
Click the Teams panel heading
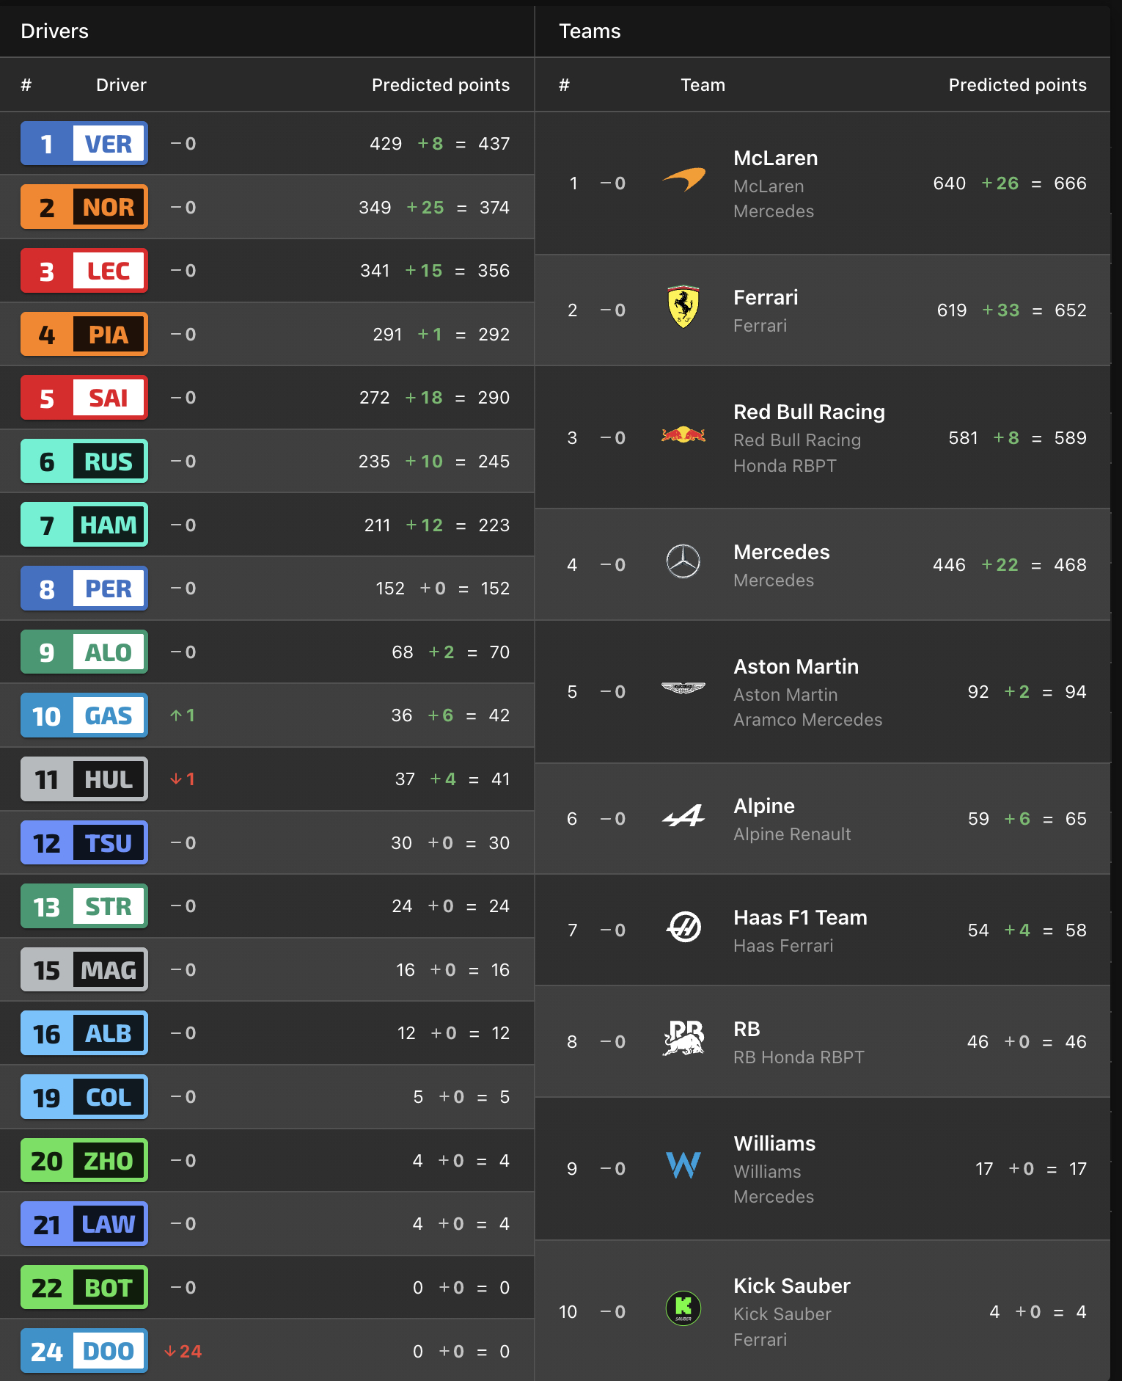590,32
